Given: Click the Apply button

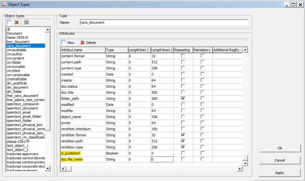Looking at the screenshot, I should pyautogui.click(x=280, y=173).
